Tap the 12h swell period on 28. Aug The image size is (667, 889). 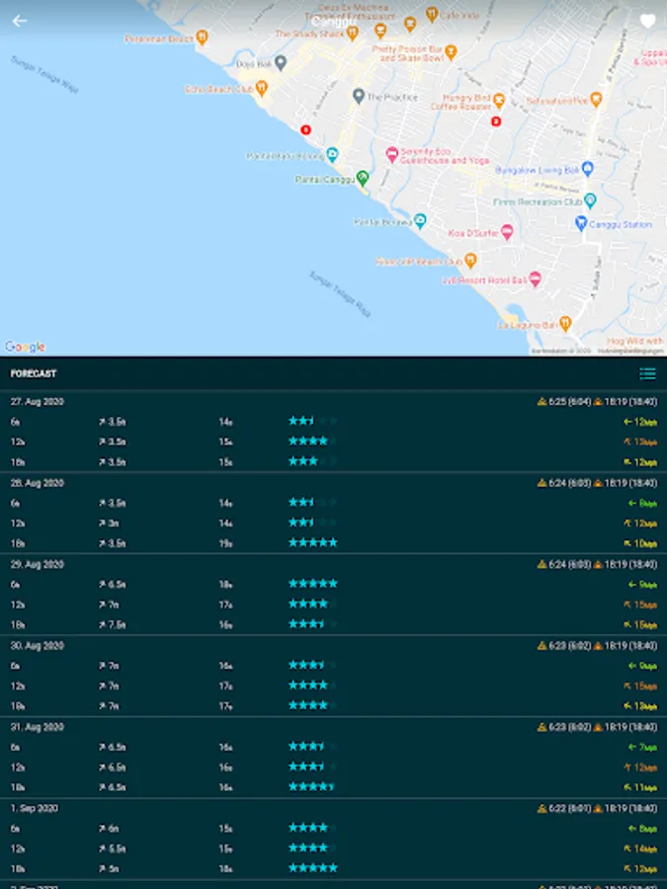click(225, 524)
